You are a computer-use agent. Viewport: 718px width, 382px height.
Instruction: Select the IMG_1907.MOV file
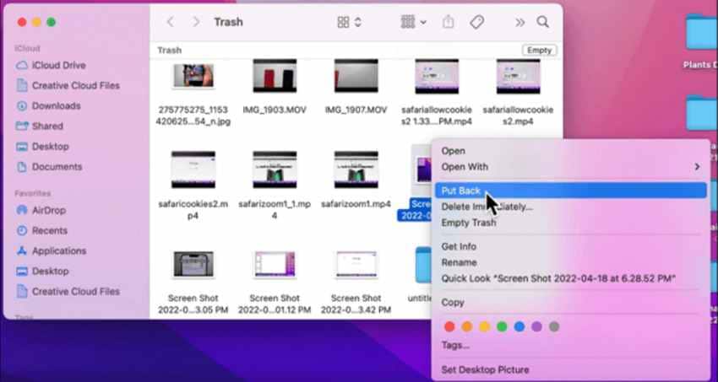coord(356,76)
